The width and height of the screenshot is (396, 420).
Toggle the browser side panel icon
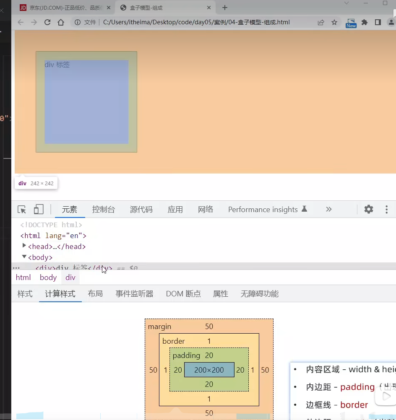click(378, 22)
